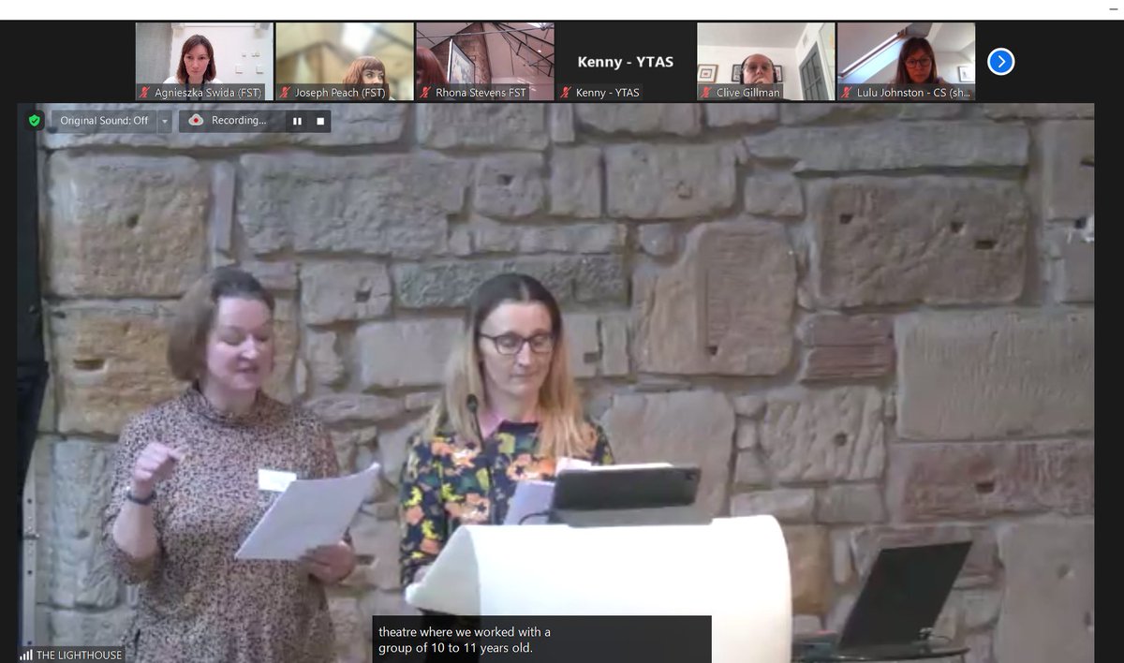Click the closed caption subtitle box

point(541,640)
